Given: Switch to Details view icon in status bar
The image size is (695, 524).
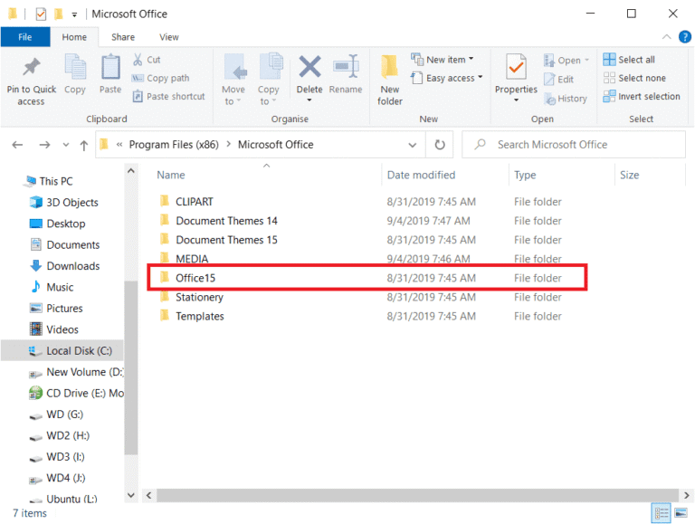Looking at the screenshot, I should [662, 513].
